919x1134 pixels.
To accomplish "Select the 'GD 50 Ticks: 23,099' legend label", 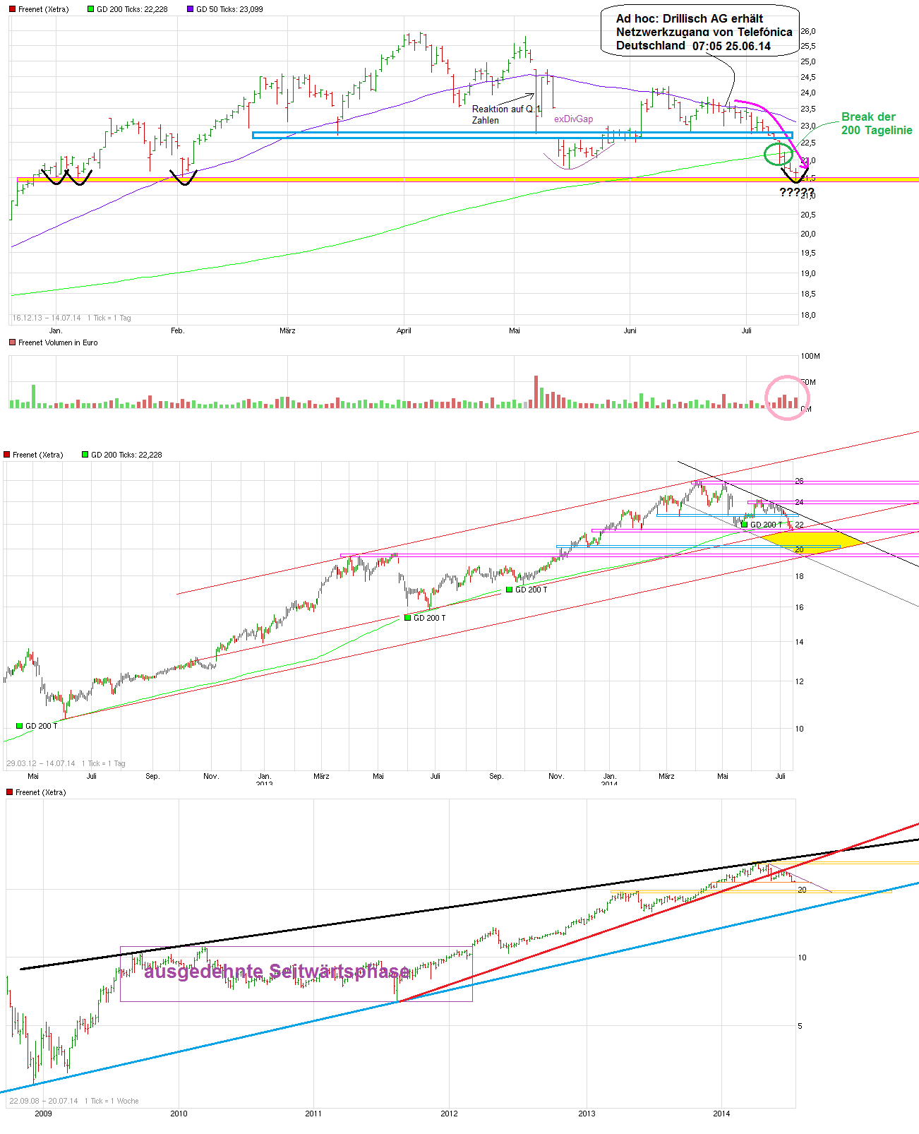I will tap(229, 9).
